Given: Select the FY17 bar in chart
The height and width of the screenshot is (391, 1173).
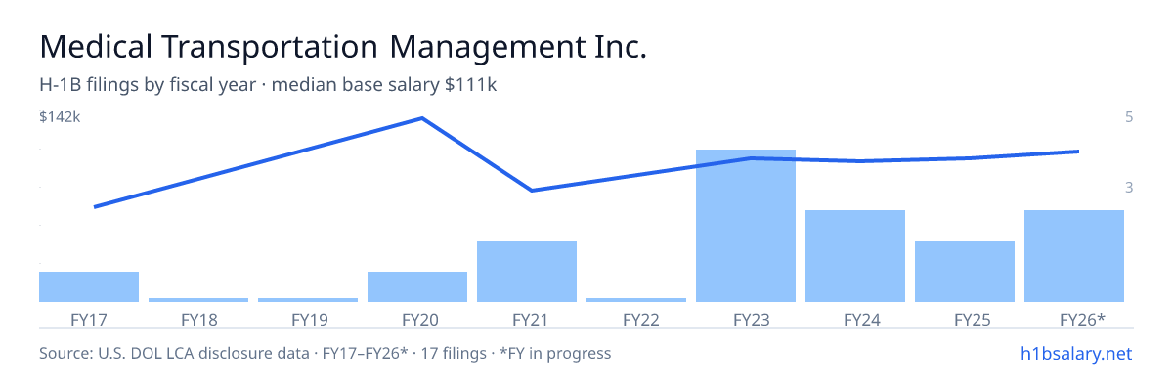Looking at the screenshot, I should (89, 286).
